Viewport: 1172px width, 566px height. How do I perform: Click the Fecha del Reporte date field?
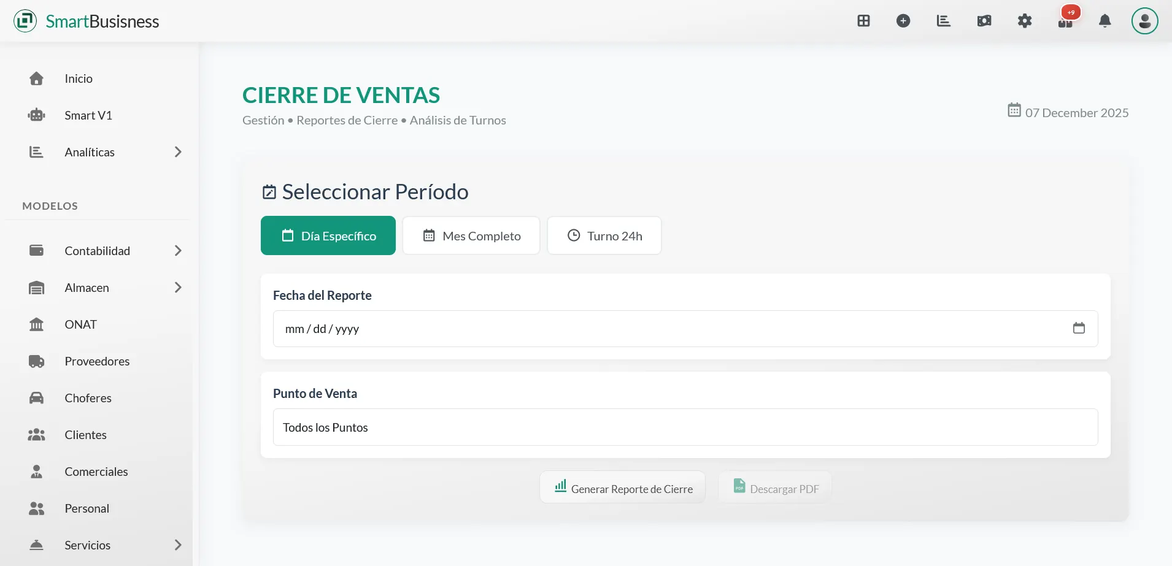point(685,329)
